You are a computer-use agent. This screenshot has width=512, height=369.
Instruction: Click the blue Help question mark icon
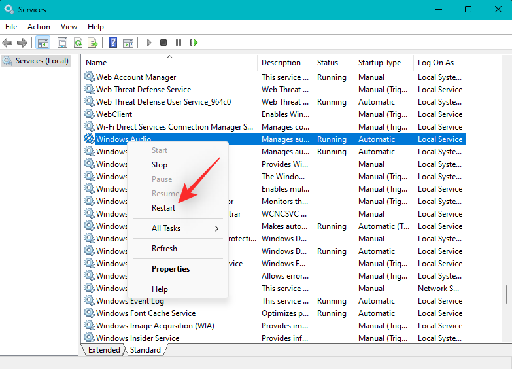coord(112,43)
